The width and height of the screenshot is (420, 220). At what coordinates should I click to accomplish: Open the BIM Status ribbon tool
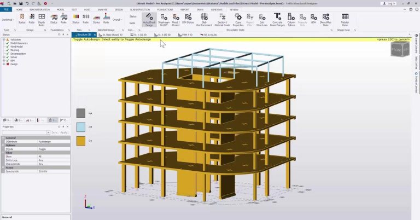188,19
